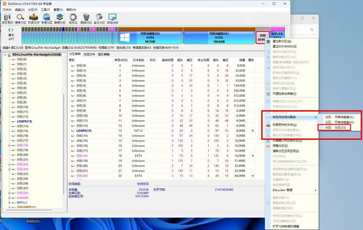Open the 帮助(H) menu
The image size is (363, 230).
coord(71,10)
